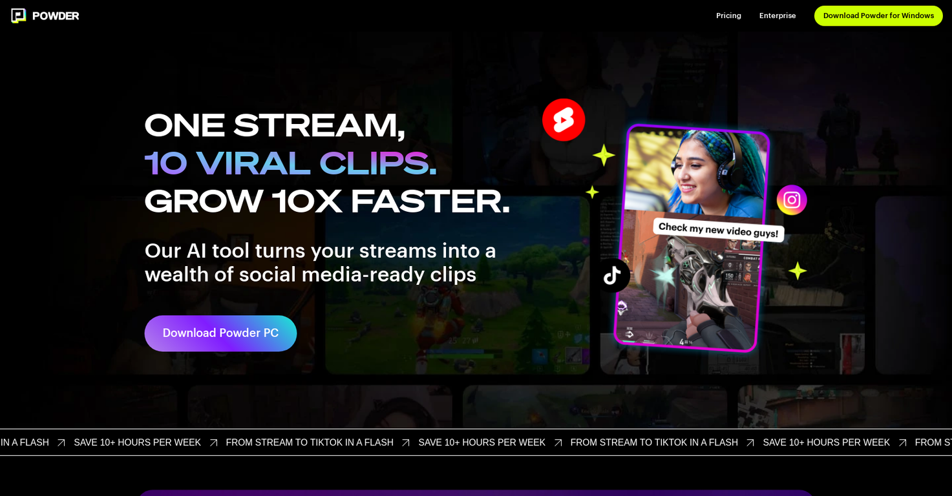Image resolution: width=952 pixels, height=496 pixels.
Task: Click the Download Powder PC button
Action: pyautogui.click(x=220, y=333)
